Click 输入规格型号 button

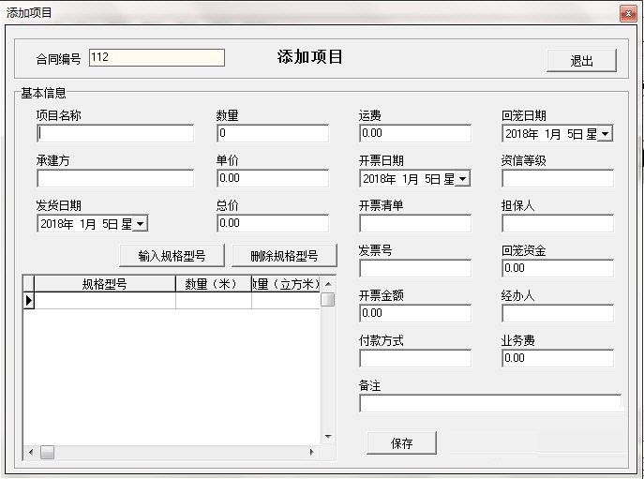tap(172, 256)
